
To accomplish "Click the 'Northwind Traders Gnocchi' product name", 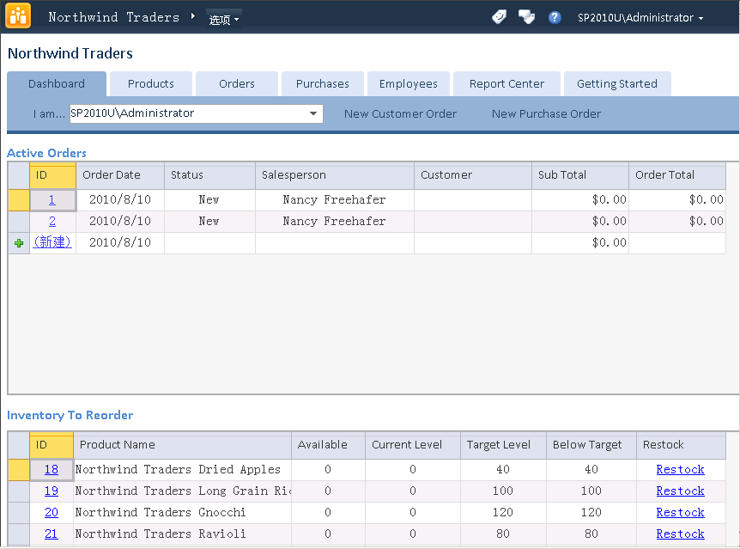I will point(161,513).
